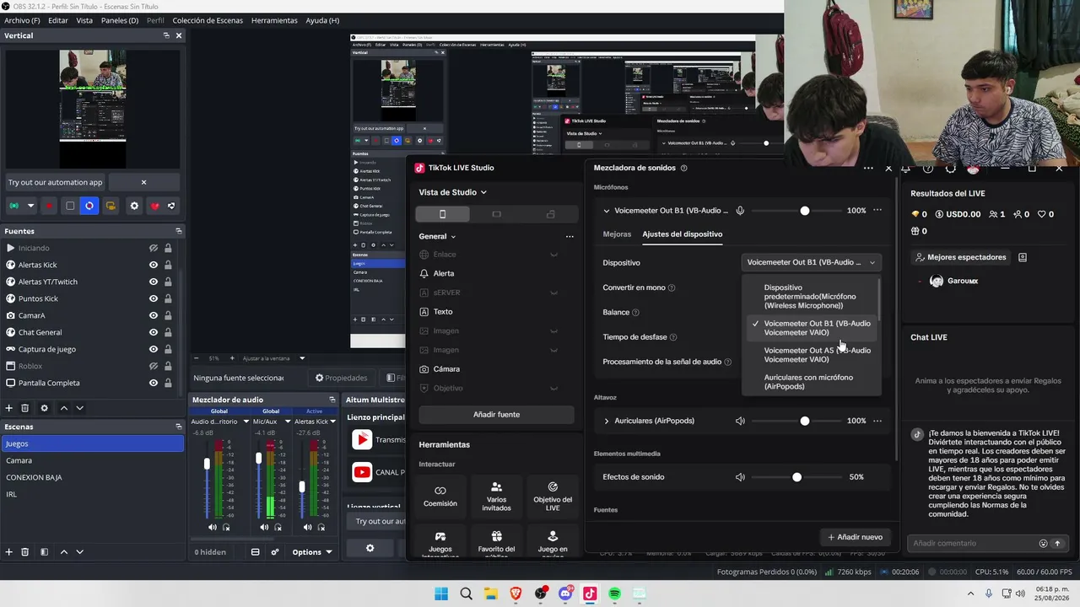1080x607 pixels.
Task: Open Mic/Aux channel dropdown arrow
Action: tap(288, 422)
